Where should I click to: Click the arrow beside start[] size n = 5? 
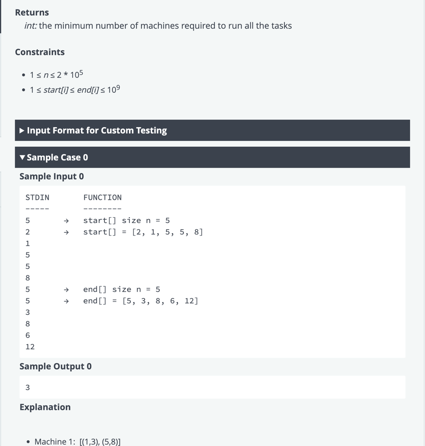coord(66,221)
